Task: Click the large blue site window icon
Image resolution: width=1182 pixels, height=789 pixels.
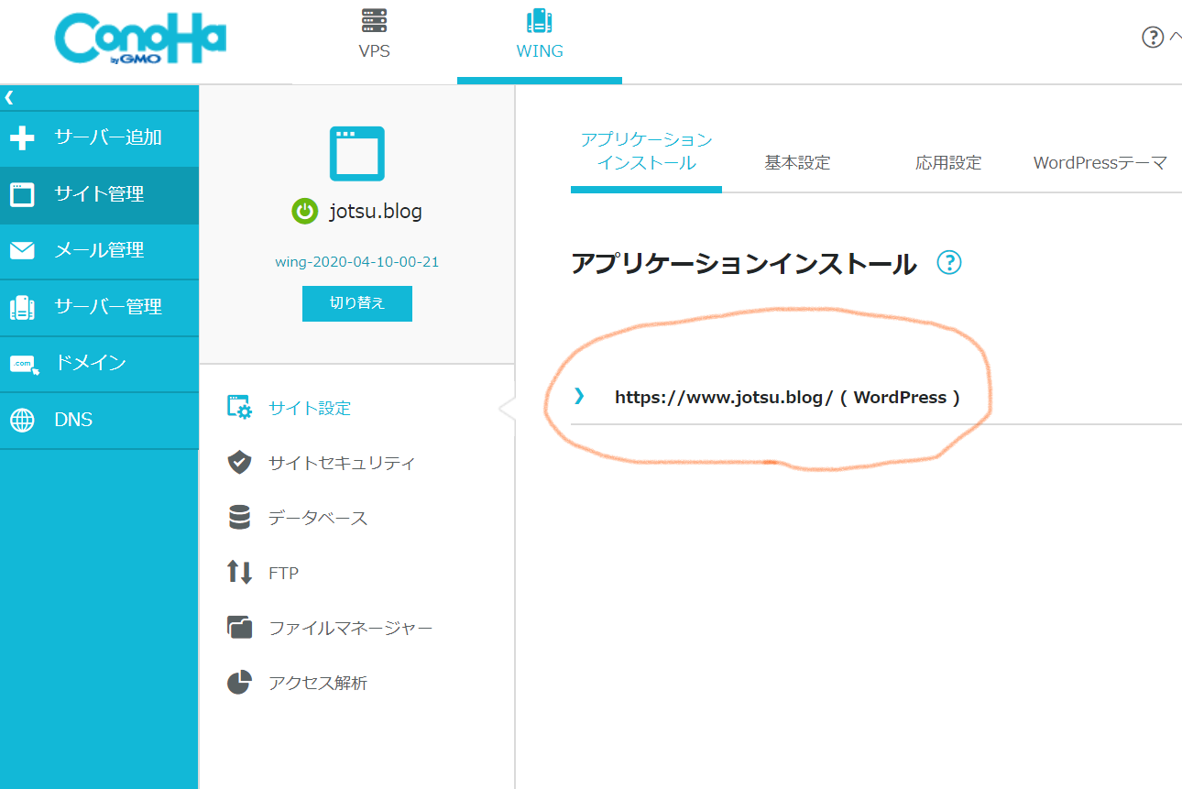Action: click(356, 153)
